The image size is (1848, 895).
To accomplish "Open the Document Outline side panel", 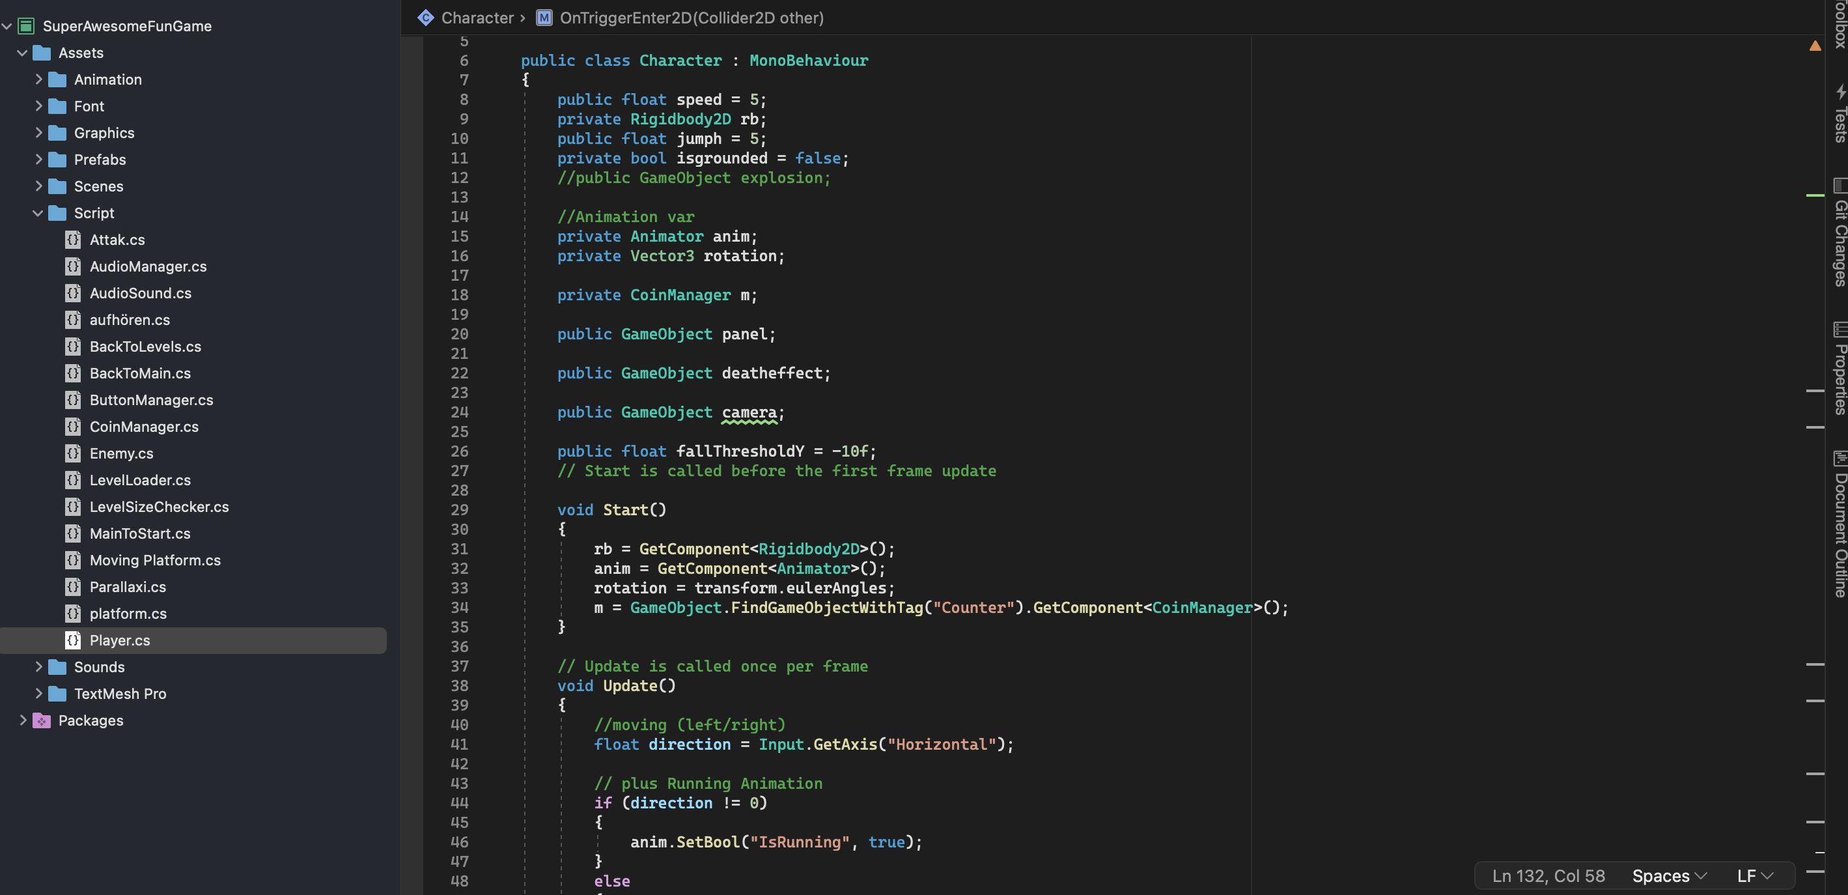I will click(x=1840, y=524).
